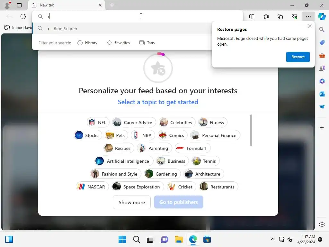
Task: Open the tab actions menu icon
Action: tap(19, 5)
